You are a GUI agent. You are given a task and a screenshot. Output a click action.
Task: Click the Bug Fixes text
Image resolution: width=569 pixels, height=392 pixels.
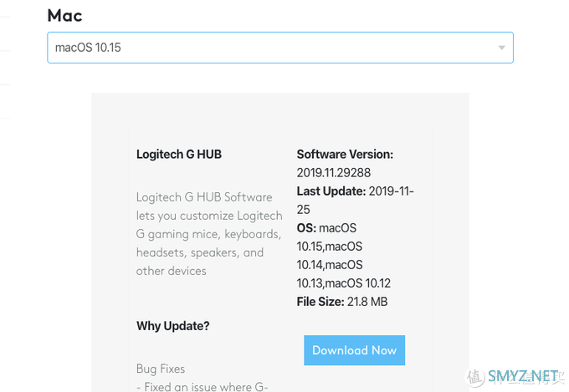coord(161,369)
